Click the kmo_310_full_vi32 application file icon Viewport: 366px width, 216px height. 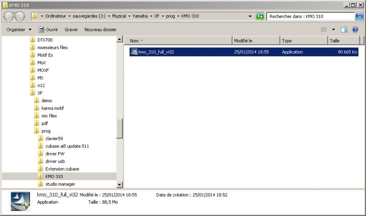click(x=134, y=52)
